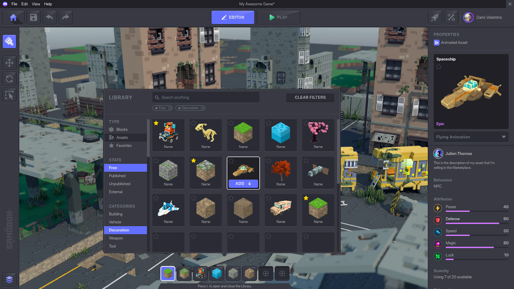The image size is (514, 289).
Task: Select the Move tool on the sidebar
Action: pos(9,63)
